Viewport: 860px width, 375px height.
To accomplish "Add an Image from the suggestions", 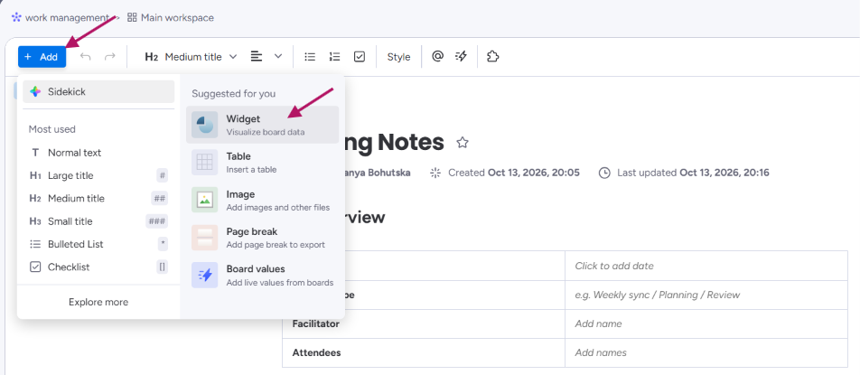I will coord(262,200).
